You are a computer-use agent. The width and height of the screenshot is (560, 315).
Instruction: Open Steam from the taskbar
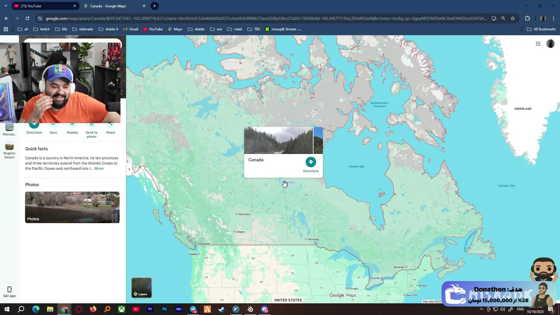[221, 309]
